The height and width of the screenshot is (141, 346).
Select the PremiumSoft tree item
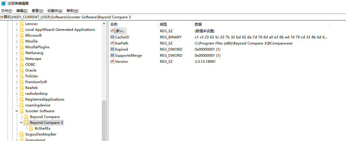click(36, 82)
